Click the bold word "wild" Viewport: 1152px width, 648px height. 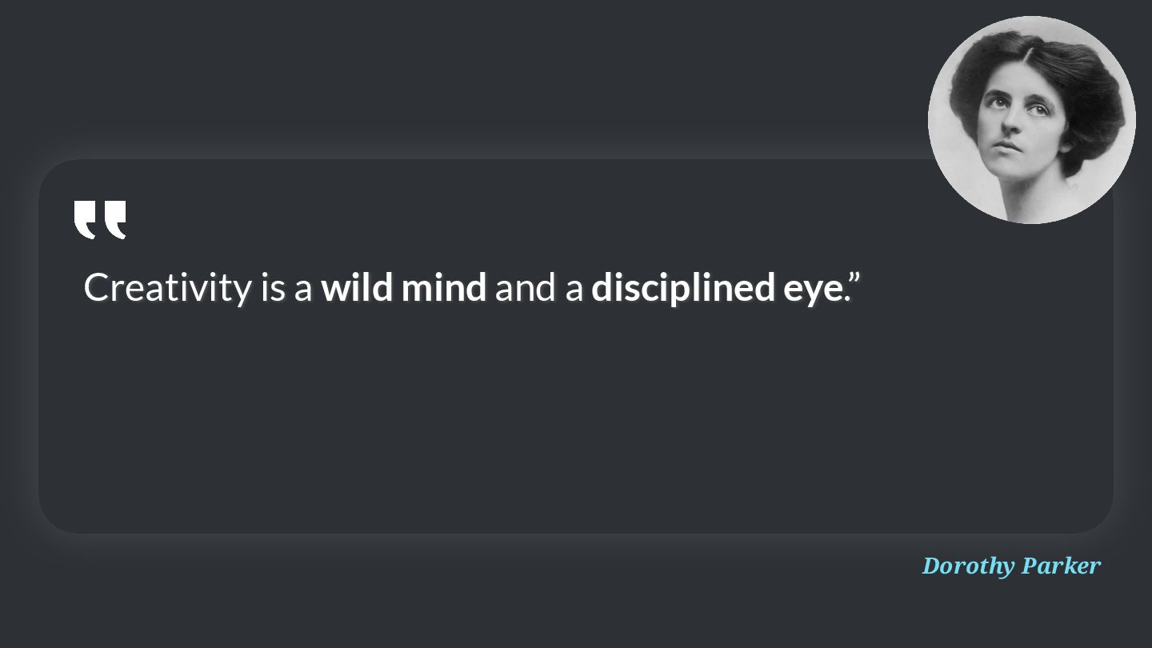[x=357, y=287]
